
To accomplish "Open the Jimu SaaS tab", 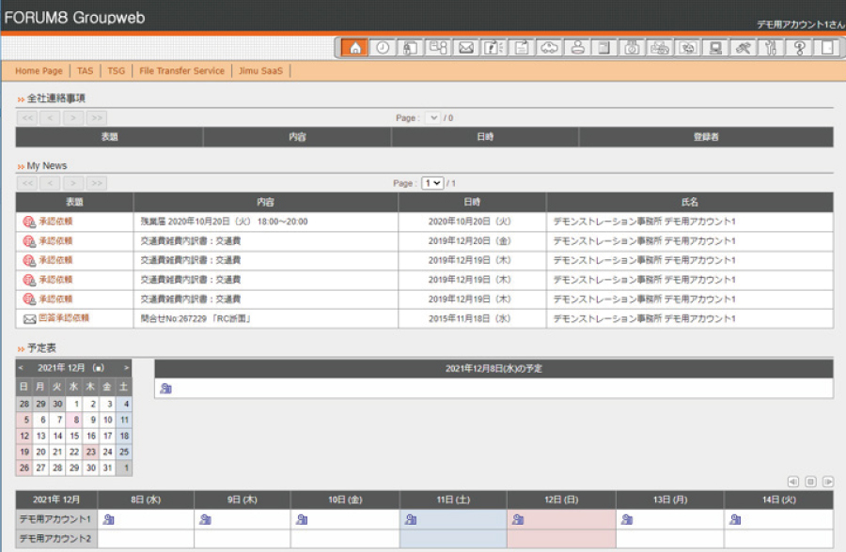I will 260,70.
